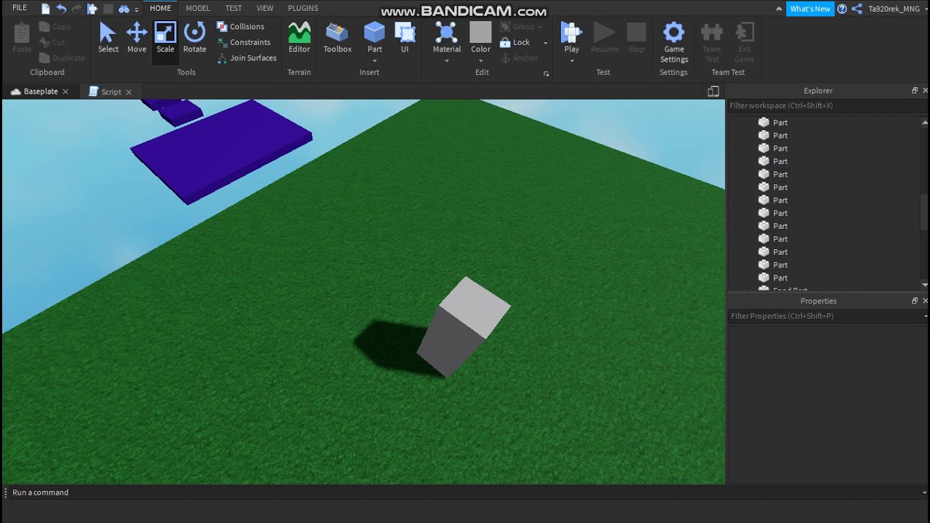Close the Properties panel
The image size is (930, 523).
click(x=925, y=301)
